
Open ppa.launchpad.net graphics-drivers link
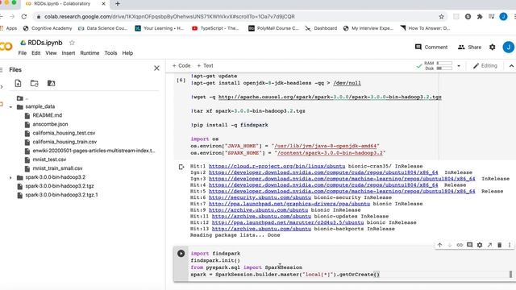point(289,204)
